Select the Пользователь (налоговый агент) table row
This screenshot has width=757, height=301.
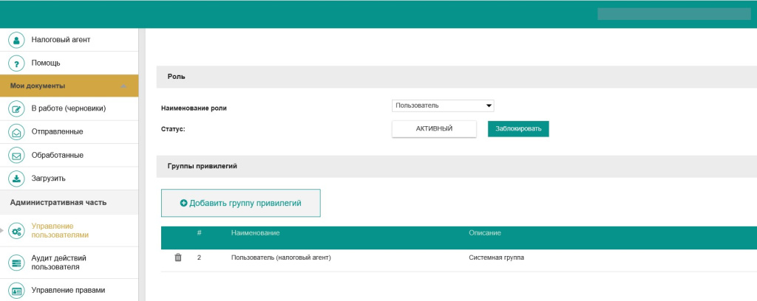pyautogui.click(x=281, y=257)
